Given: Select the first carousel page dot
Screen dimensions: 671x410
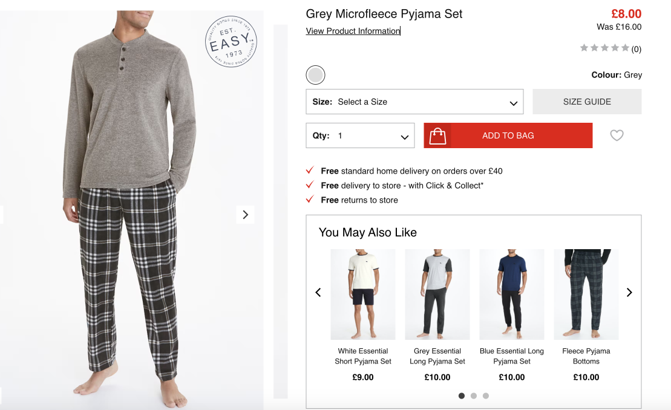Looking at the screenshot, I should pyautogui.click(x=461, y=396).
